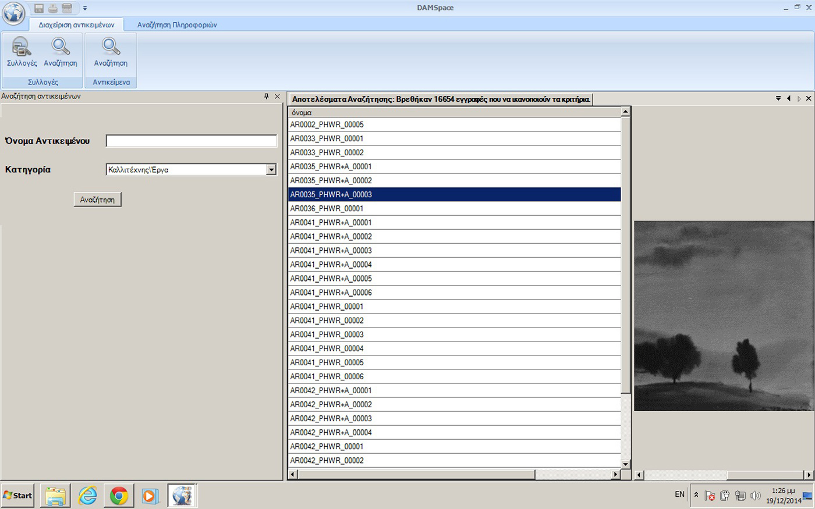Click the quick print toolbar icon
The width and height of the screenshot is (815, 509).
(53, 8)
